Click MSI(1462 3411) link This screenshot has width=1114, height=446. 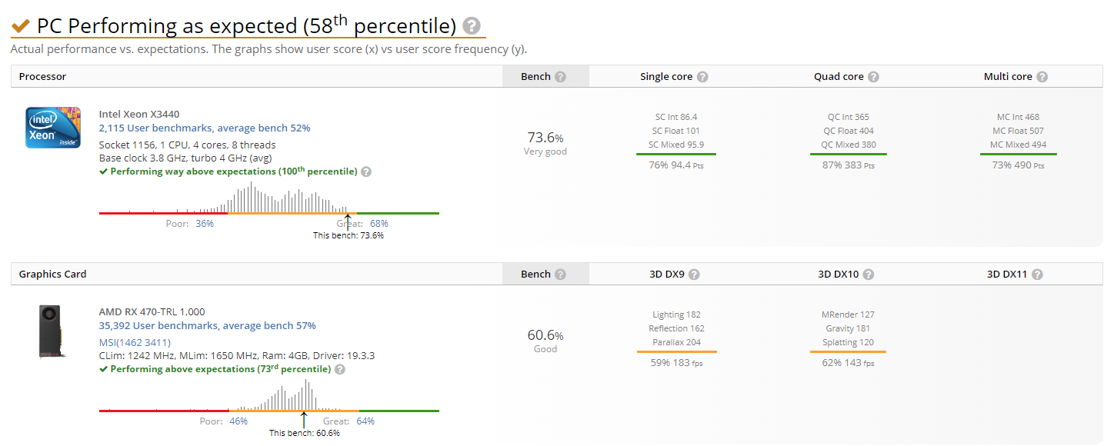point(135,342)
